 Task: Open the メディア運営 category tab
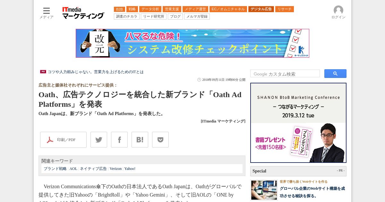pos(195,9)
